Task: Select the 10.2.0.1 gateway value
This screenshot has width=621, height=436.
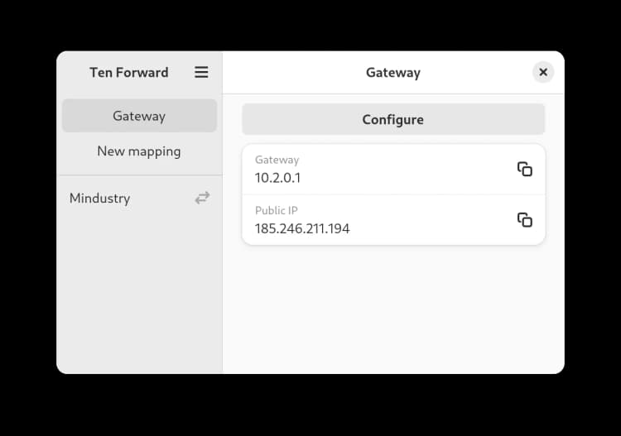Action: 277,178
